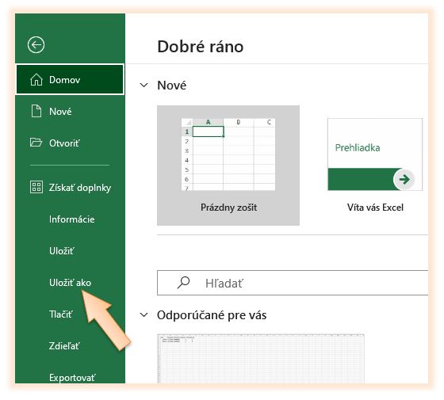444x400 pixels.
Task: Click the Nové new document icon
Action: (x=36, y=111)
